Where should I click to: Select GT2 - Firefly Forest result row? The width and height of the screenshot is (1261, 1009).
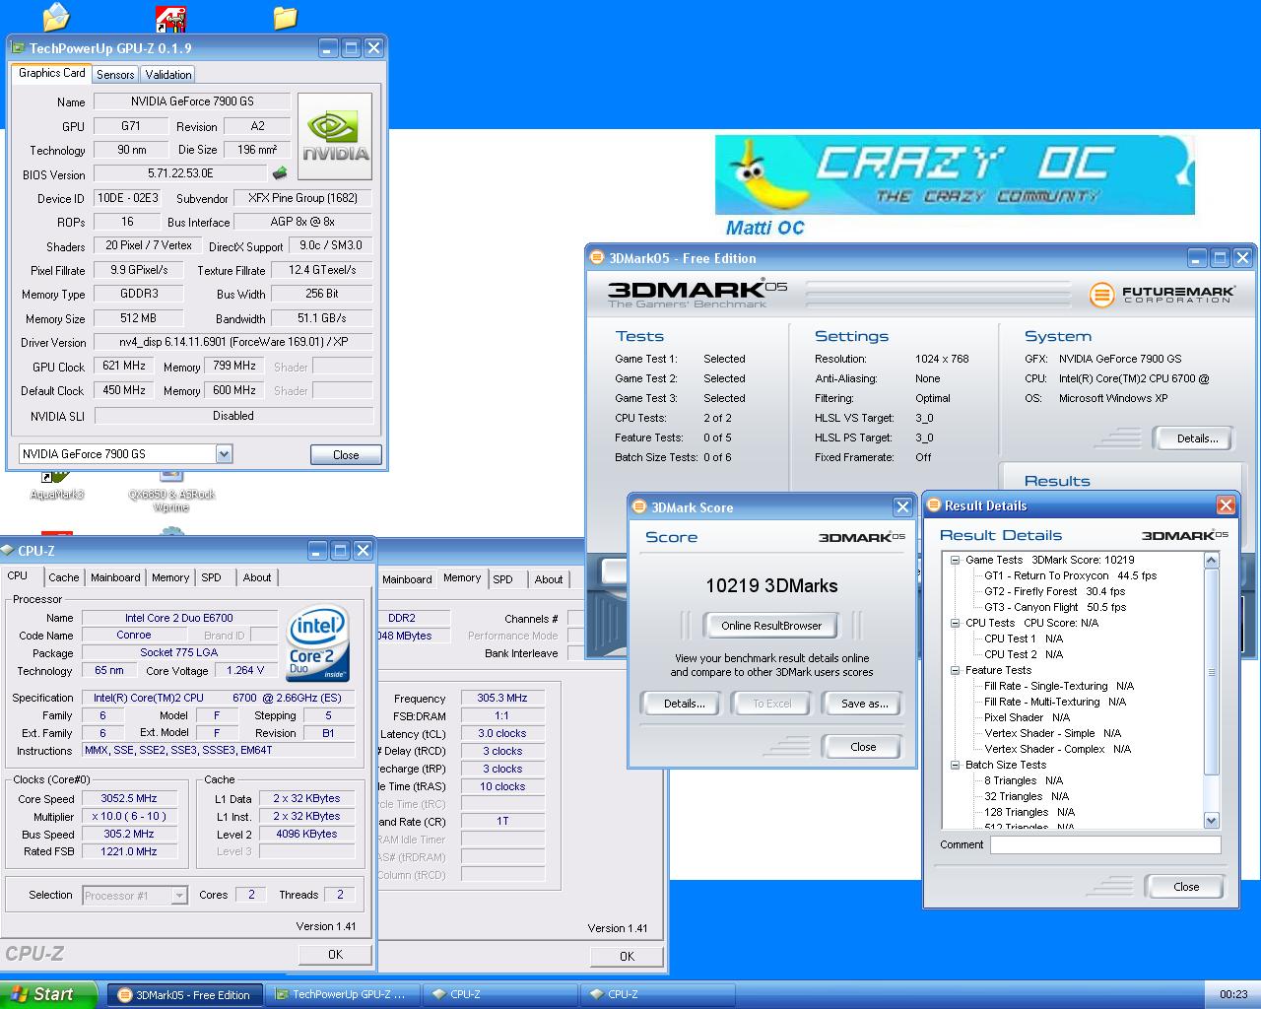pyautogui.click(x=1054, y=591)
